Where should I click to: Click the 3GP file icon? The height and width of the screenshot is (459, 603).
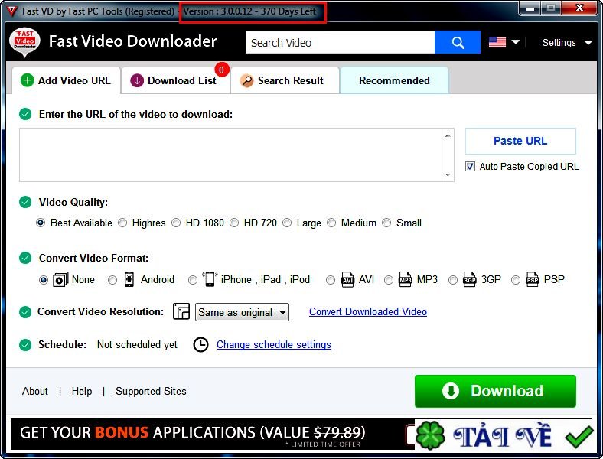pyautogui.click(x=469, y=279)
